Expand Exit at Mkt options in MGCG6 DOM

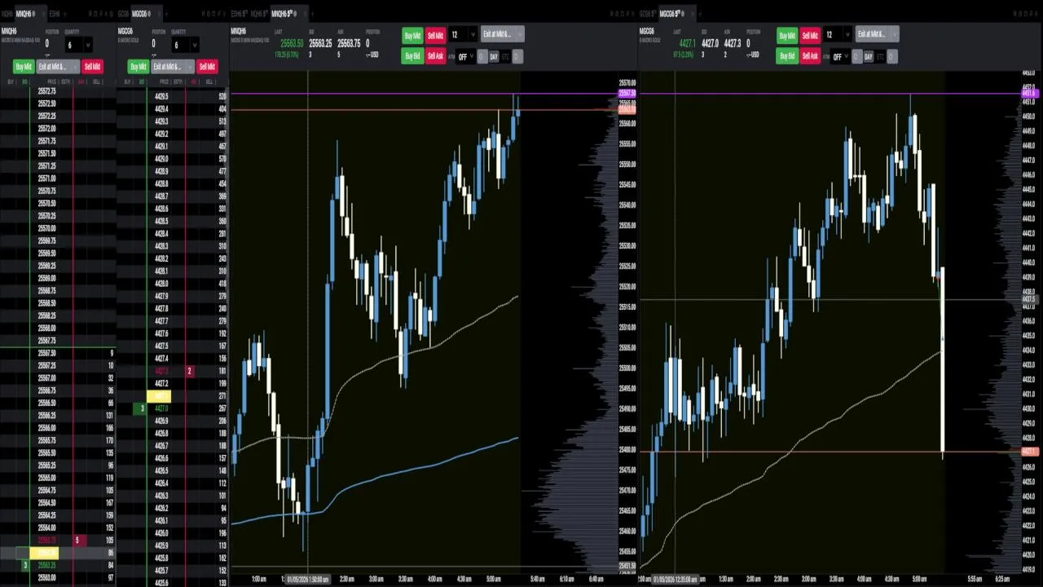point(190,67)
